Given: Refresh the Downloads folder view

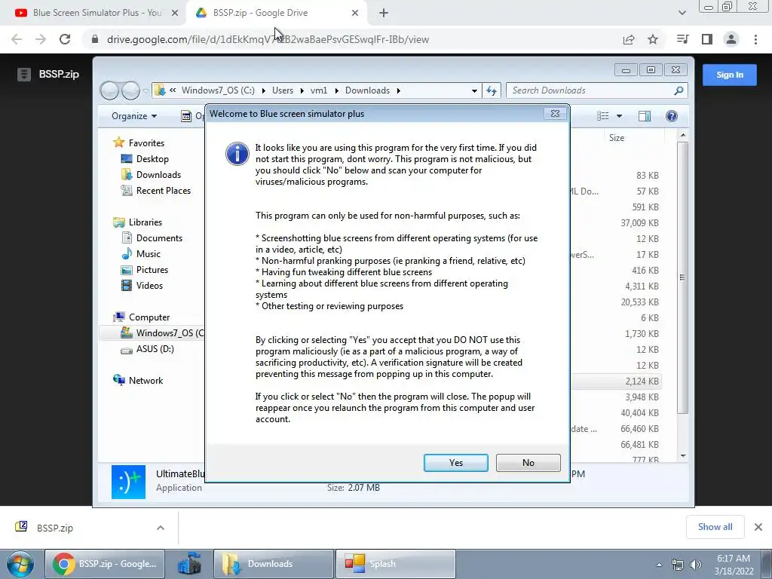Looking at the screenshot, I should click(x=492, y=90).
